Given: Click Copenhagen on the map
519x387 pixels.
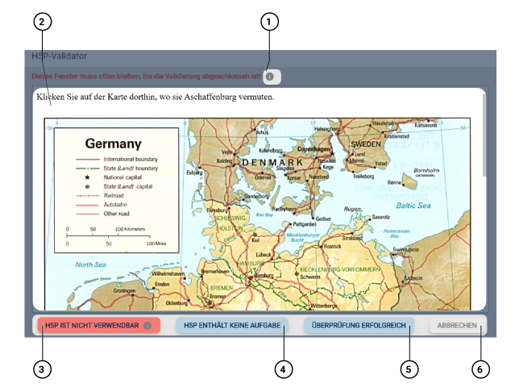Looking at the screenshot, I should pos(314,149).
